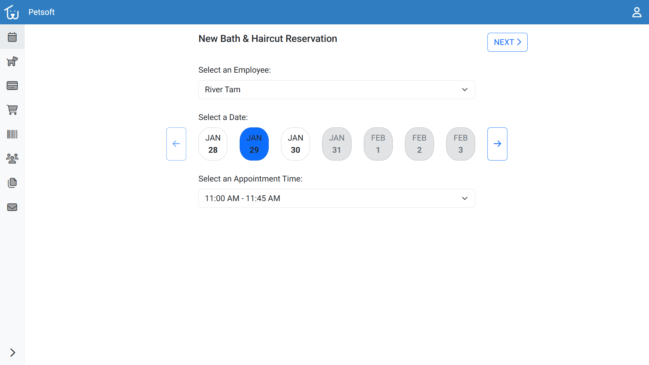Go to previous dates with left arrow
649x365 pixels.
click(x=176, y=144)
